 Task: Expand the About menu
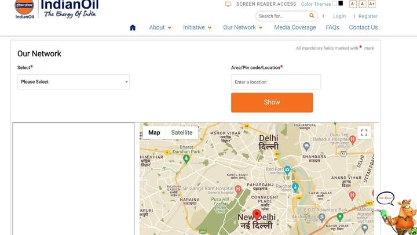160,27
